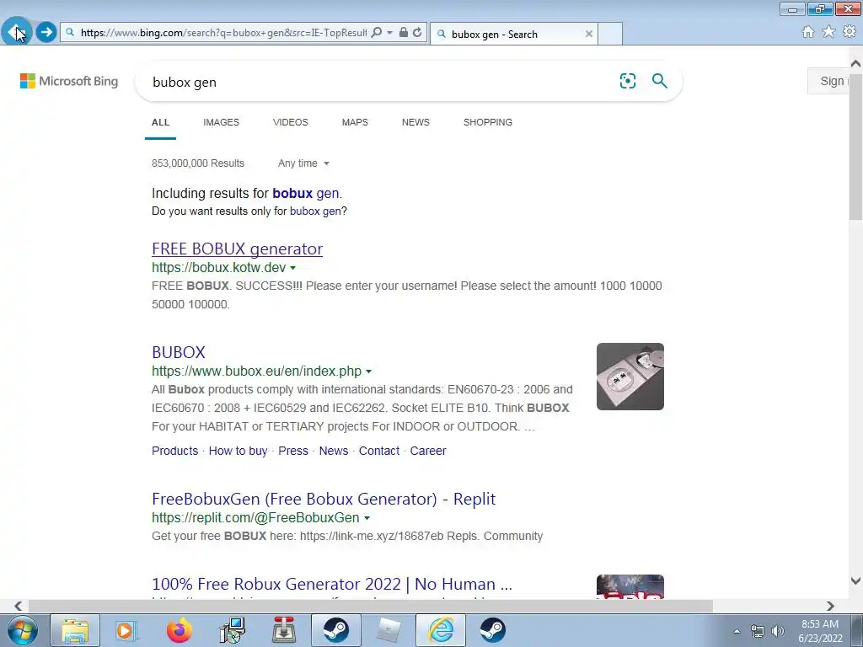Click the vertical scrollbar up arrow
This screenshot has height=647, width=863.
(855, 64)
